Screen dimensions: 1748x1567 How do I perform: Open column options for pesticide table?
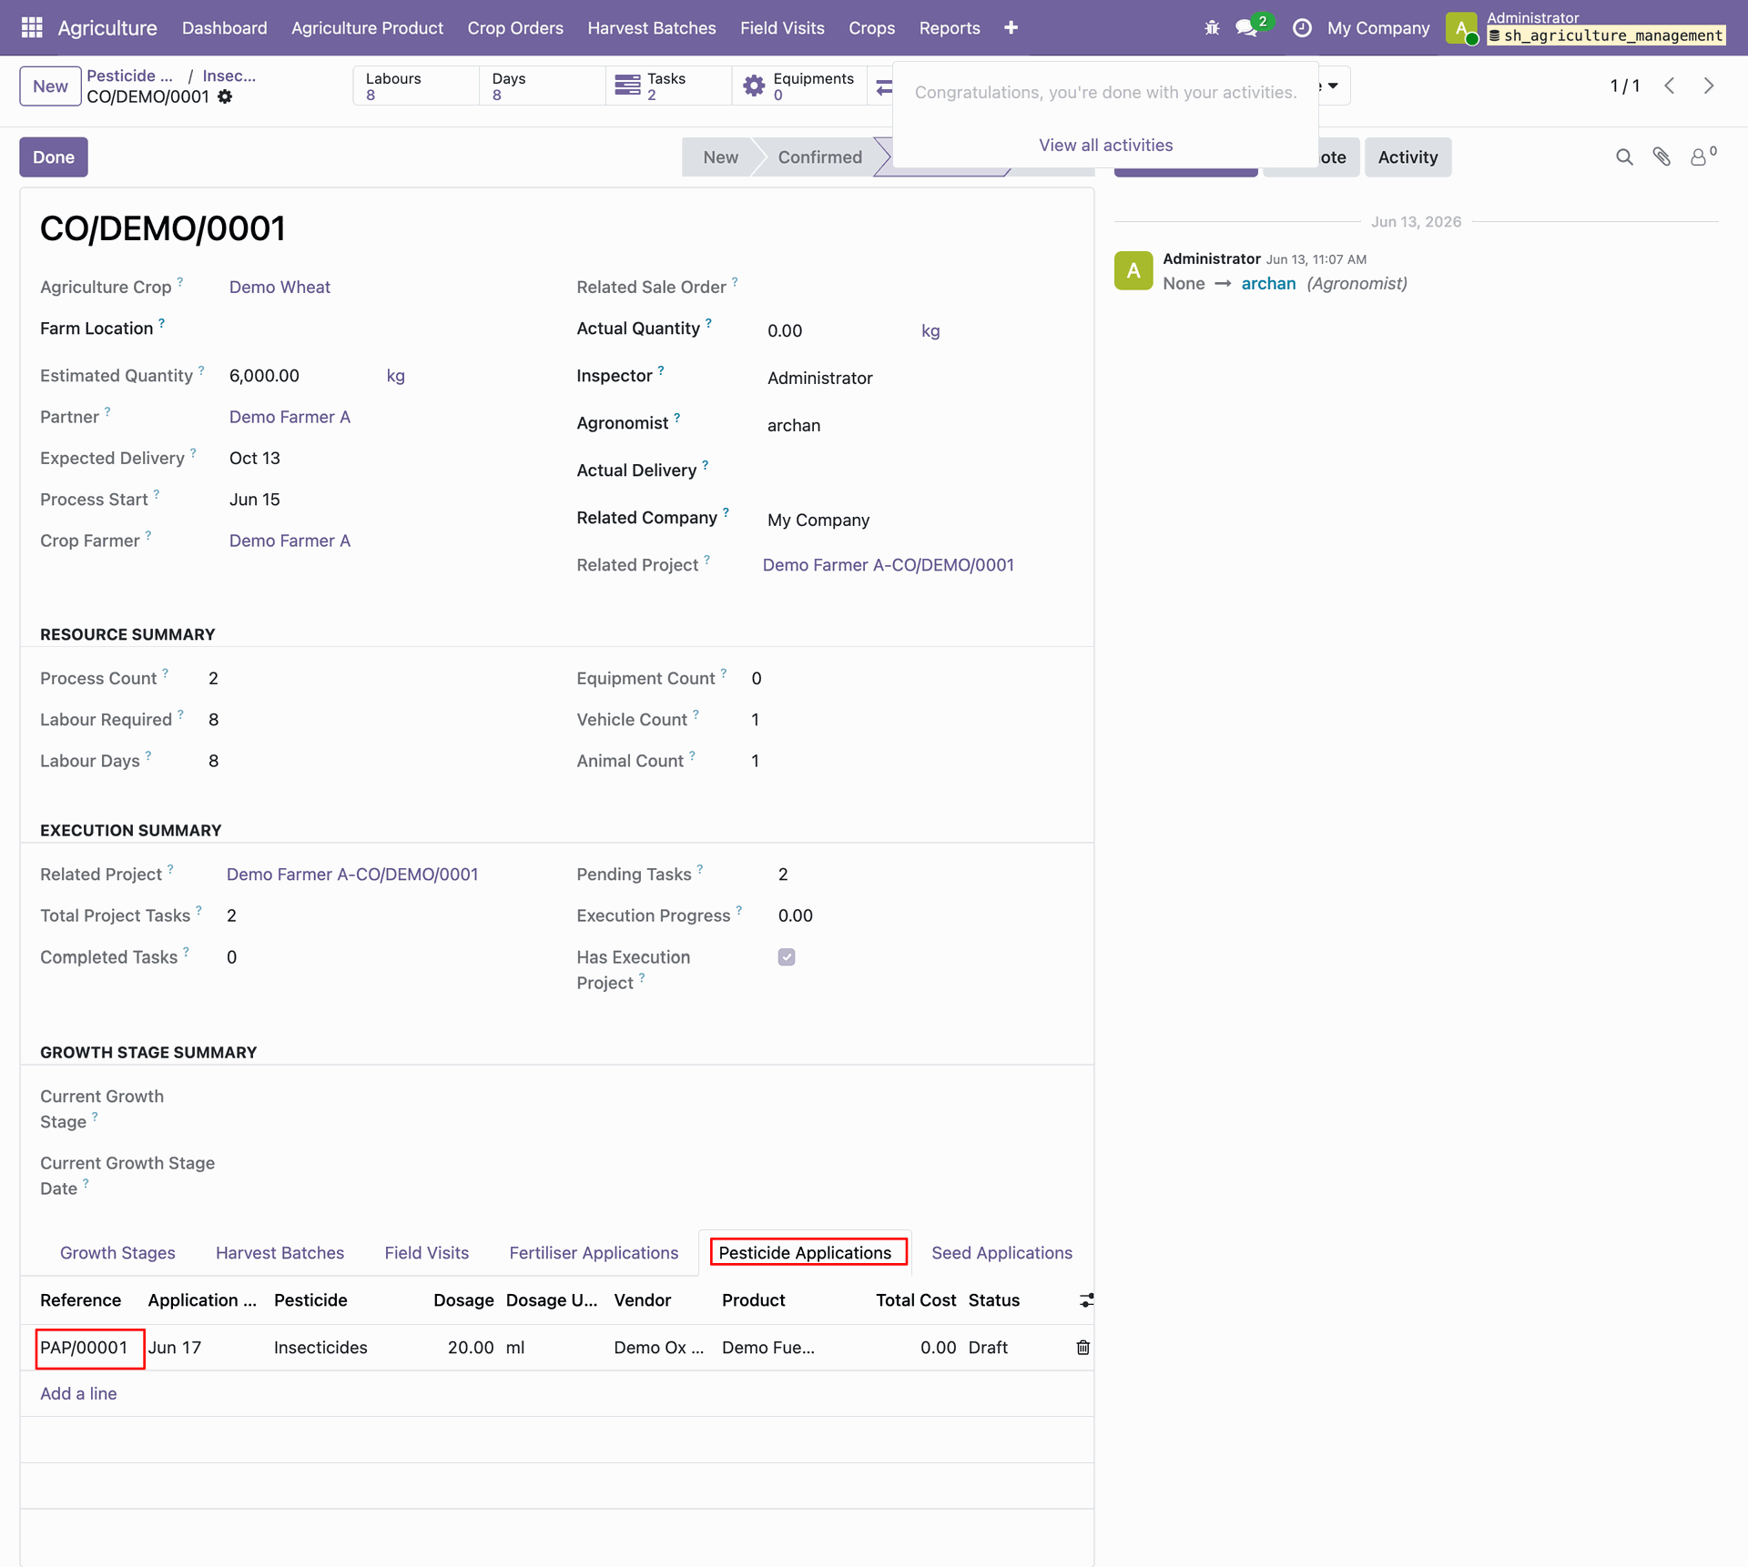[1086, 1300]
